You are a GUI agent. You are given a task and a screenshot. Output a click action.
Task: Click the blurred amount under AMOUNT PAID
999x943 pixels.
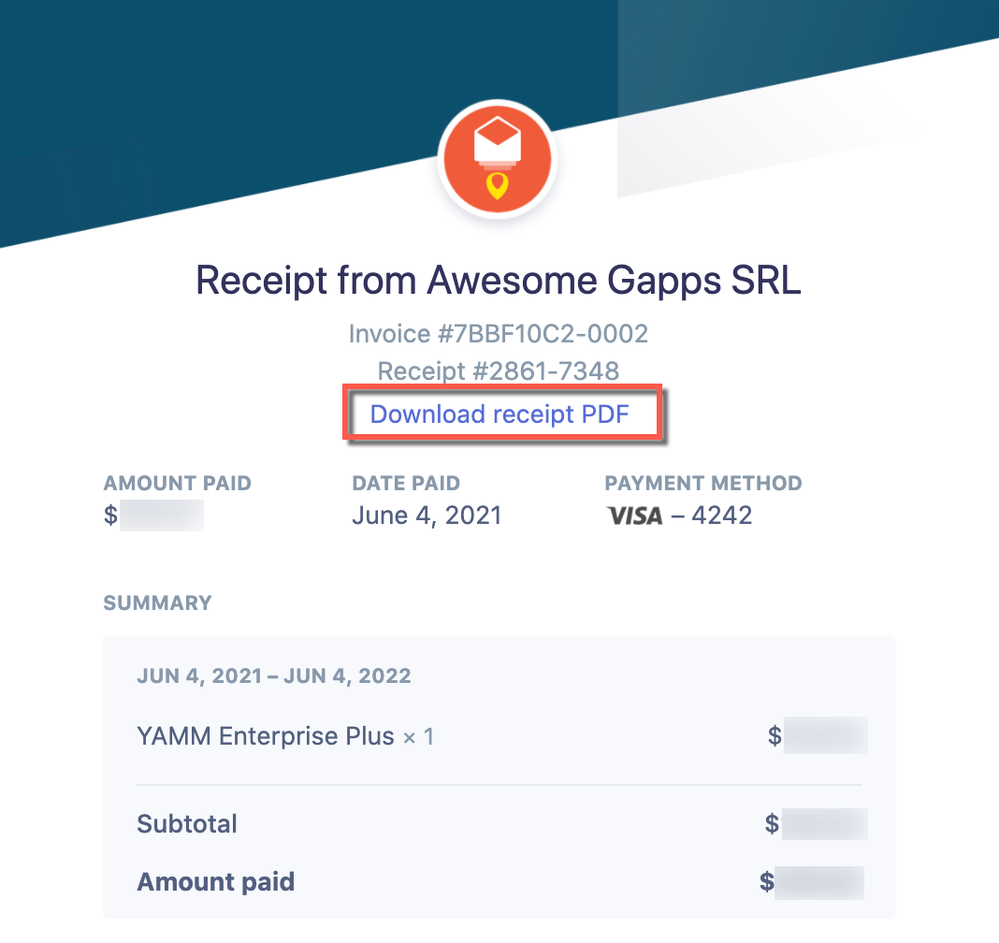click(161, 515)
